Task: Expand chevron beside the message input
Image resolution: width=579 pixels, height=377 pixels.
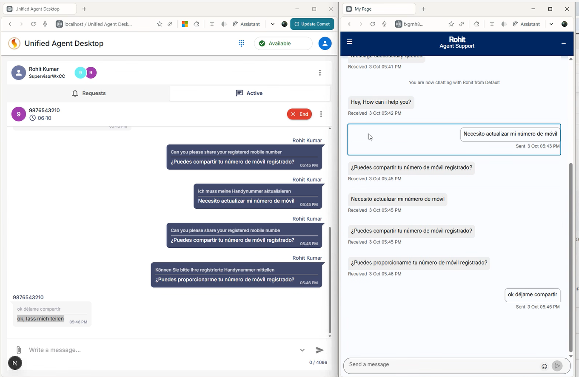Action: 302,350
